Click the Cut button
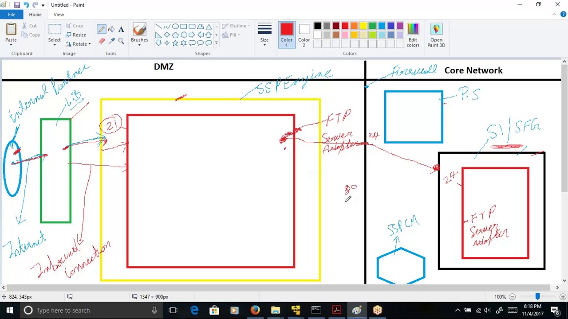Screen dimensions: 568x319 pyautogui.click(x=29, y=26)
